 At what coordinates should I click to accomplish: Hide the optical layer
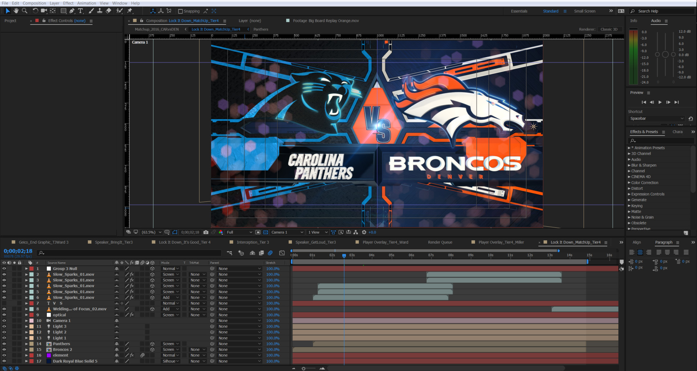(x=4, y=315)
